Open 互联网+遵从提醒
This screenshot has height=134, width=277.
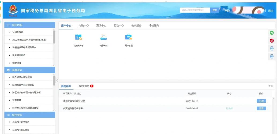(21, 130)
